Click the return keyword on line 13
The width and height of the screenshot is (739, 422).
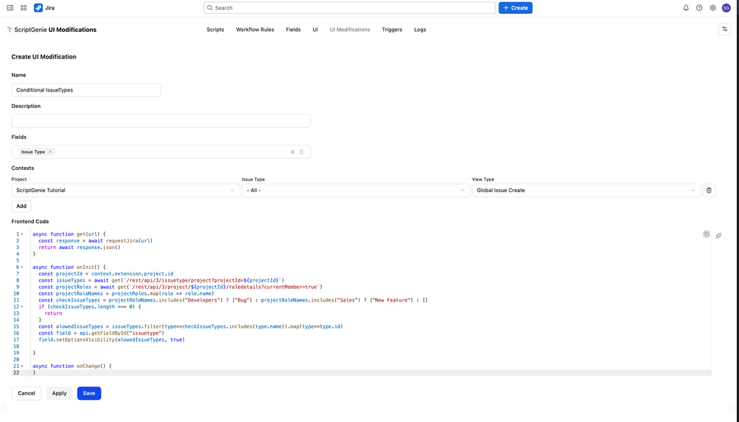coord(53,313)
